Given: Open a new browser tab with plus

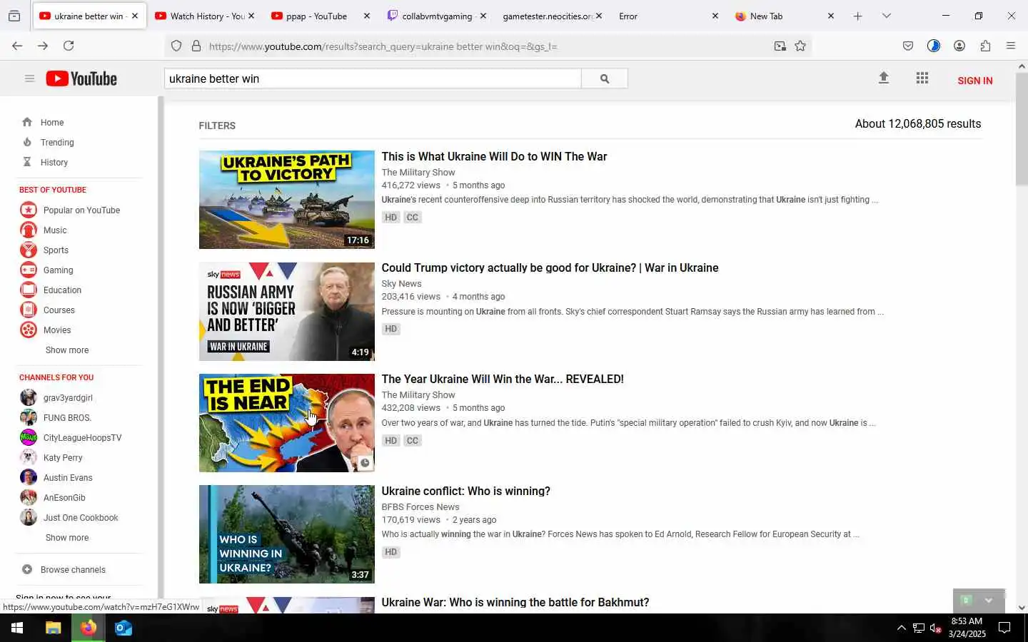Looking at the screenshot, I should (x=857, y=16).
